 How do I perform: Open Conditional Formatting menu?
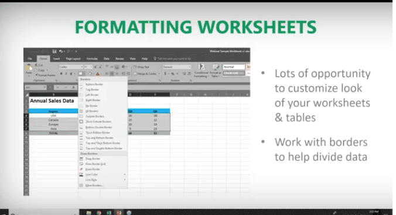point(202,71)
